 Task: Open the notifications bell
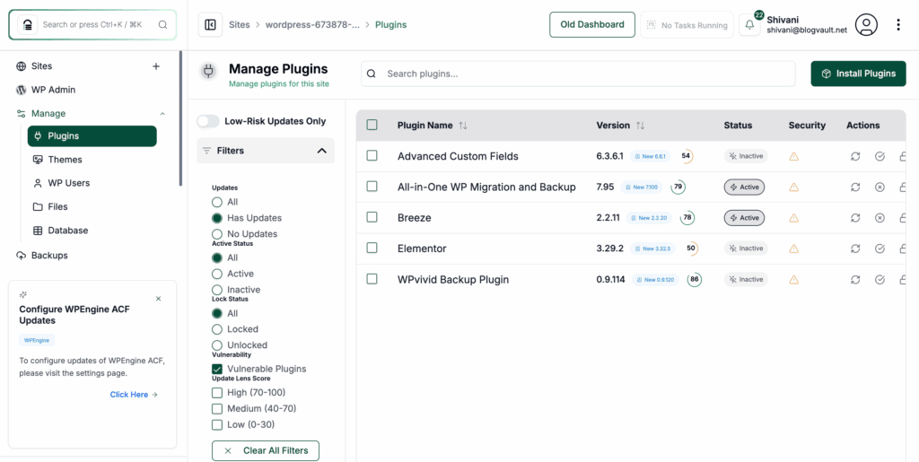pyautogui.click(x=749, y=25)
